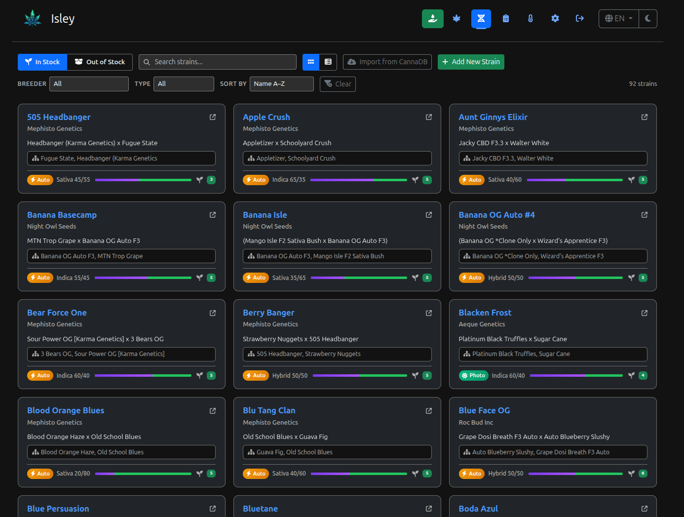Open external link icon for Banana Basecamp

coord(213,215)
